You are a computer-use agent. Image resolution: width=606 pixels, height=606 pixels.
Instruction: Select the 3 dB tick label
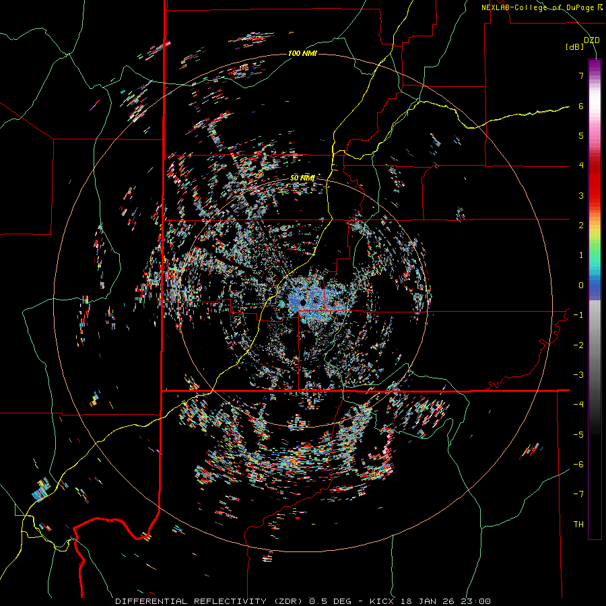(x=581, y=195)
